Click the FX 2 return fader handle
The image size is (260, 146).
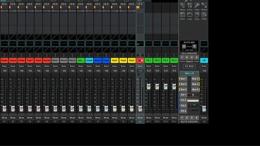coord(157,86)
